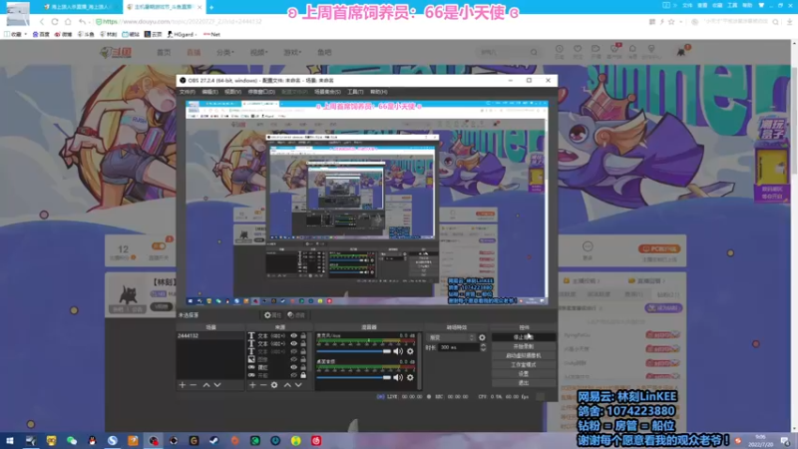Click 开始录制 start recording button

pos(523,346)
